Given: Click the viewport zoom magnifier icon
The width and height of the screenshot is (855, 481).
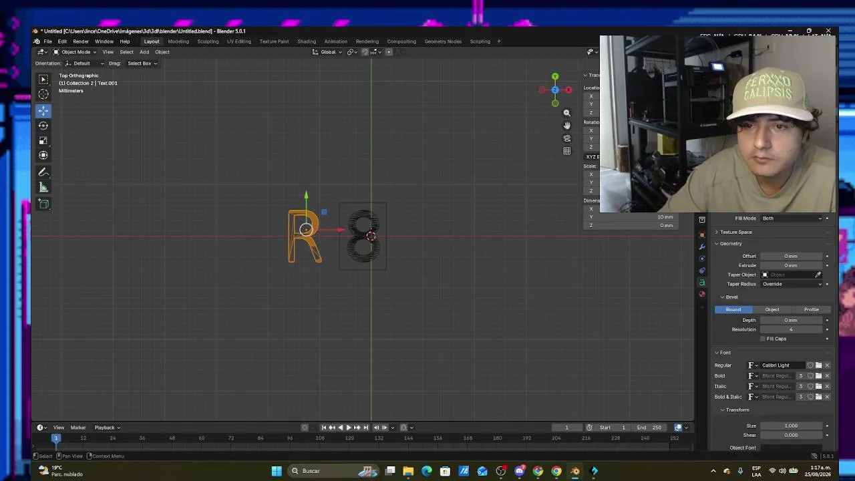Looking at the screenshot, I should (567, 113).
